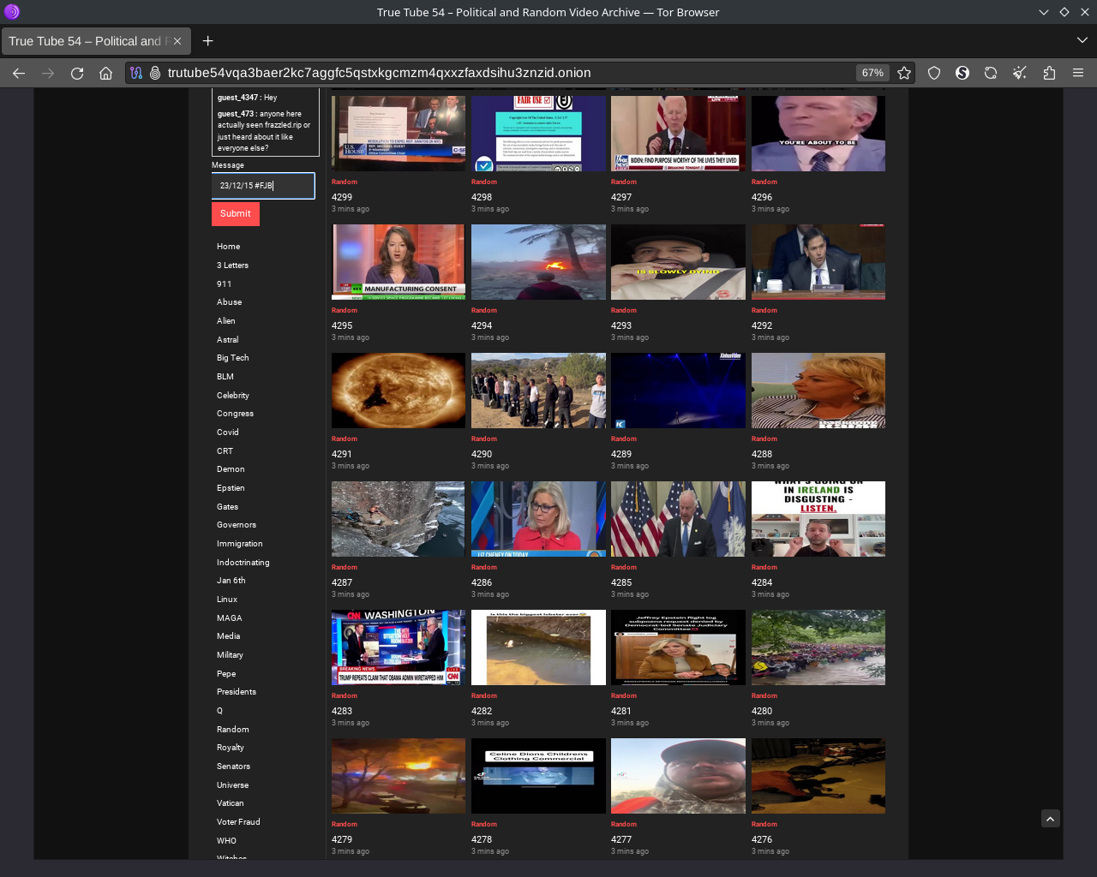Open the NoScript toolbar icon

coord(962,73)
